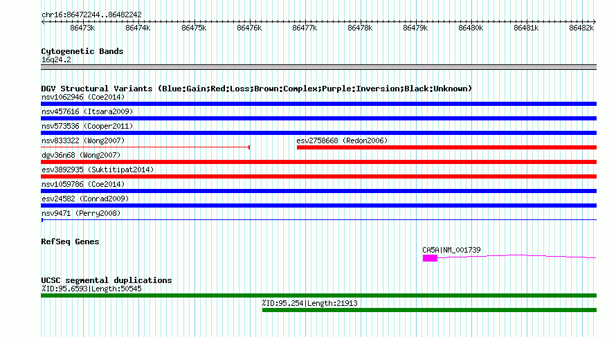The width and height of the screenshot is (616, 337).
Task: Open the 50545-length segmental duplication bar
Action: point(318,295)
